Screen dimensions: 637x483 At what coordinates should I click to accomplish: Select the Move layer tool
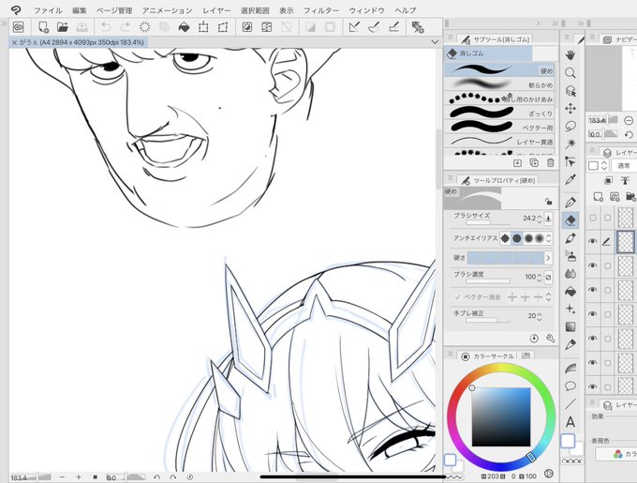click(x=570, y=109)
